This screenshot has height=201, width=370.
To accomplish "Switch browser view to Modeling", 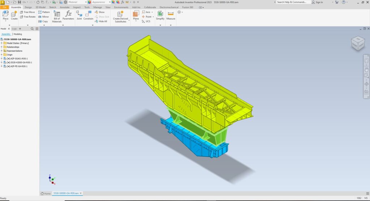I will pos(18,34).
